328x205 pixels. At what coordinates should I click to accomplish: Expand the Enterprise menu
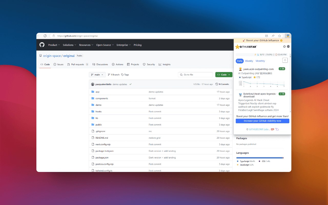tap(124, 45)
